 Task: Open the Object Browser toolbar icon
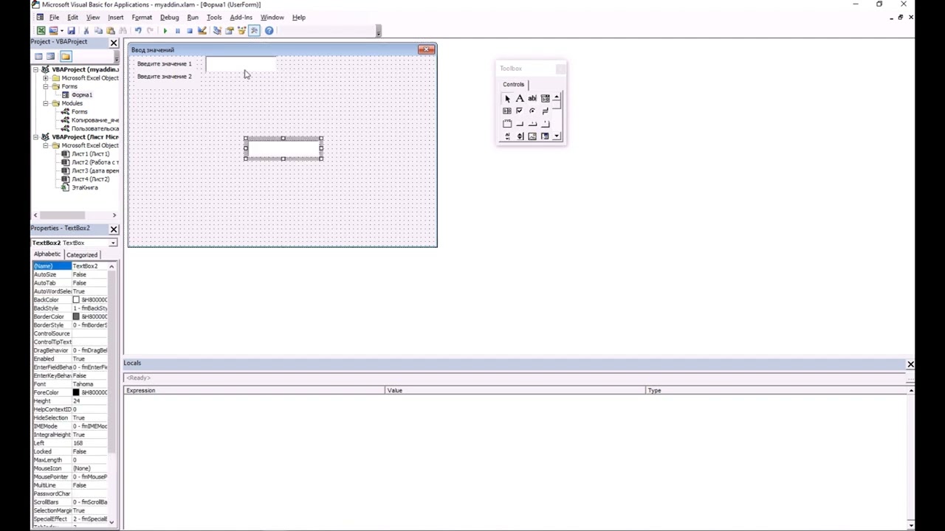pos(241,30)
